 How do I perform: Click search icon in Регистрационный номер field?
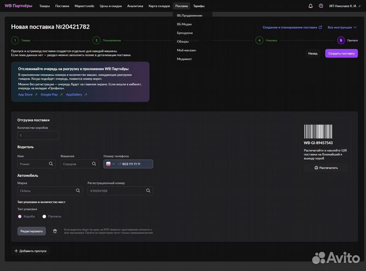(148, 191)
